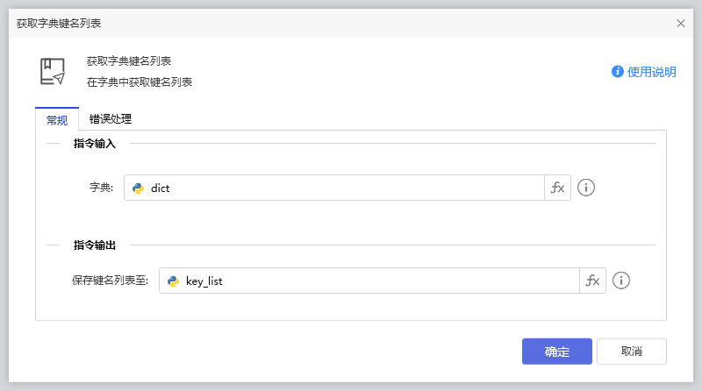Click the 指令输出 section header
This screenshot has height=391, width=702.
click(x=95, y=245)
